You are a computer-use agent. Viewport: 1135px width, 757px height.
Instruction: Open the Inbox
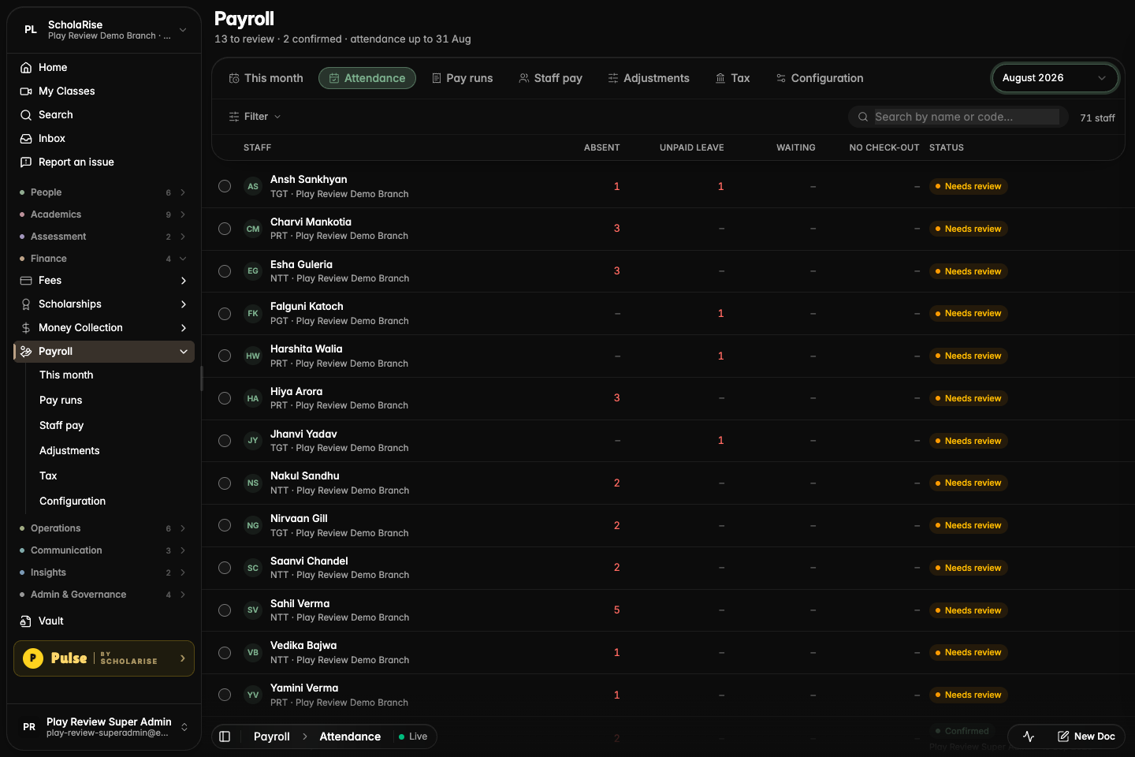(x=104, y=139)
